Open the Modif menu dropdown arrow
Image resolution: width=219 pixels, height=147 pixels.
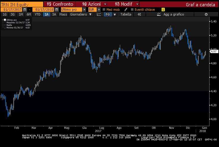[137, 4]
